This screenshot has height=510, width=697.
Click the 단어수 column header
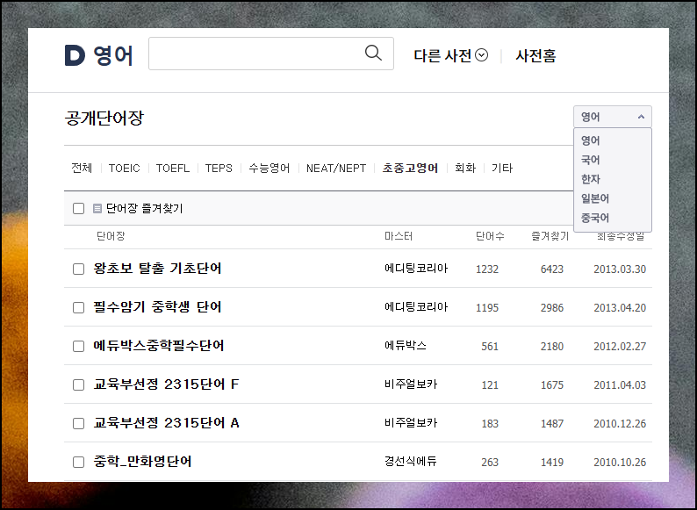coord(490,236)
